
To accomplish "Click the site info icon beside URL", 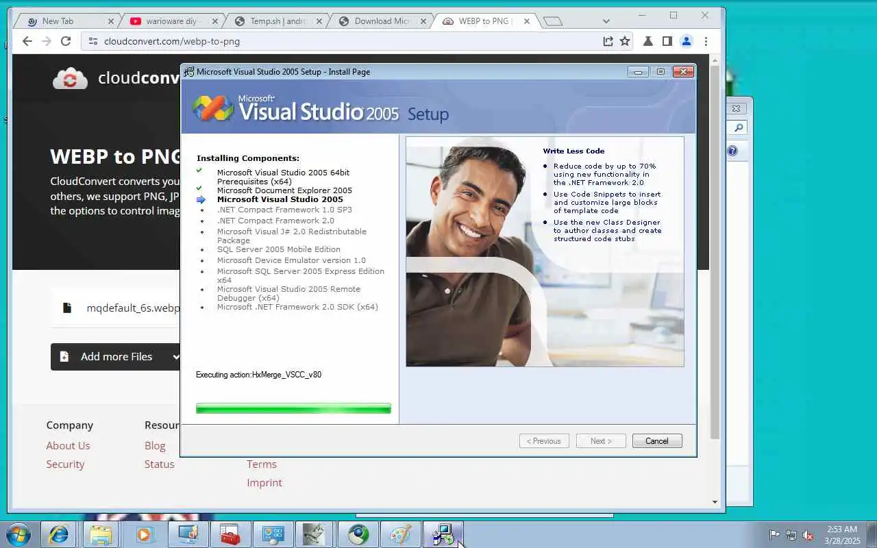I will point(93,41).
